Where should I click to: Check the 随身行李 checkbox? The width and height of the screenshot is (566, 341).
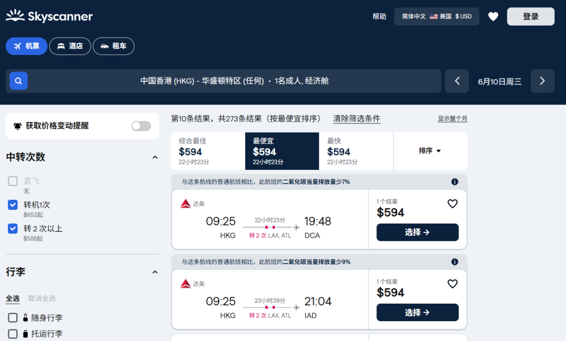click(13, 317)
